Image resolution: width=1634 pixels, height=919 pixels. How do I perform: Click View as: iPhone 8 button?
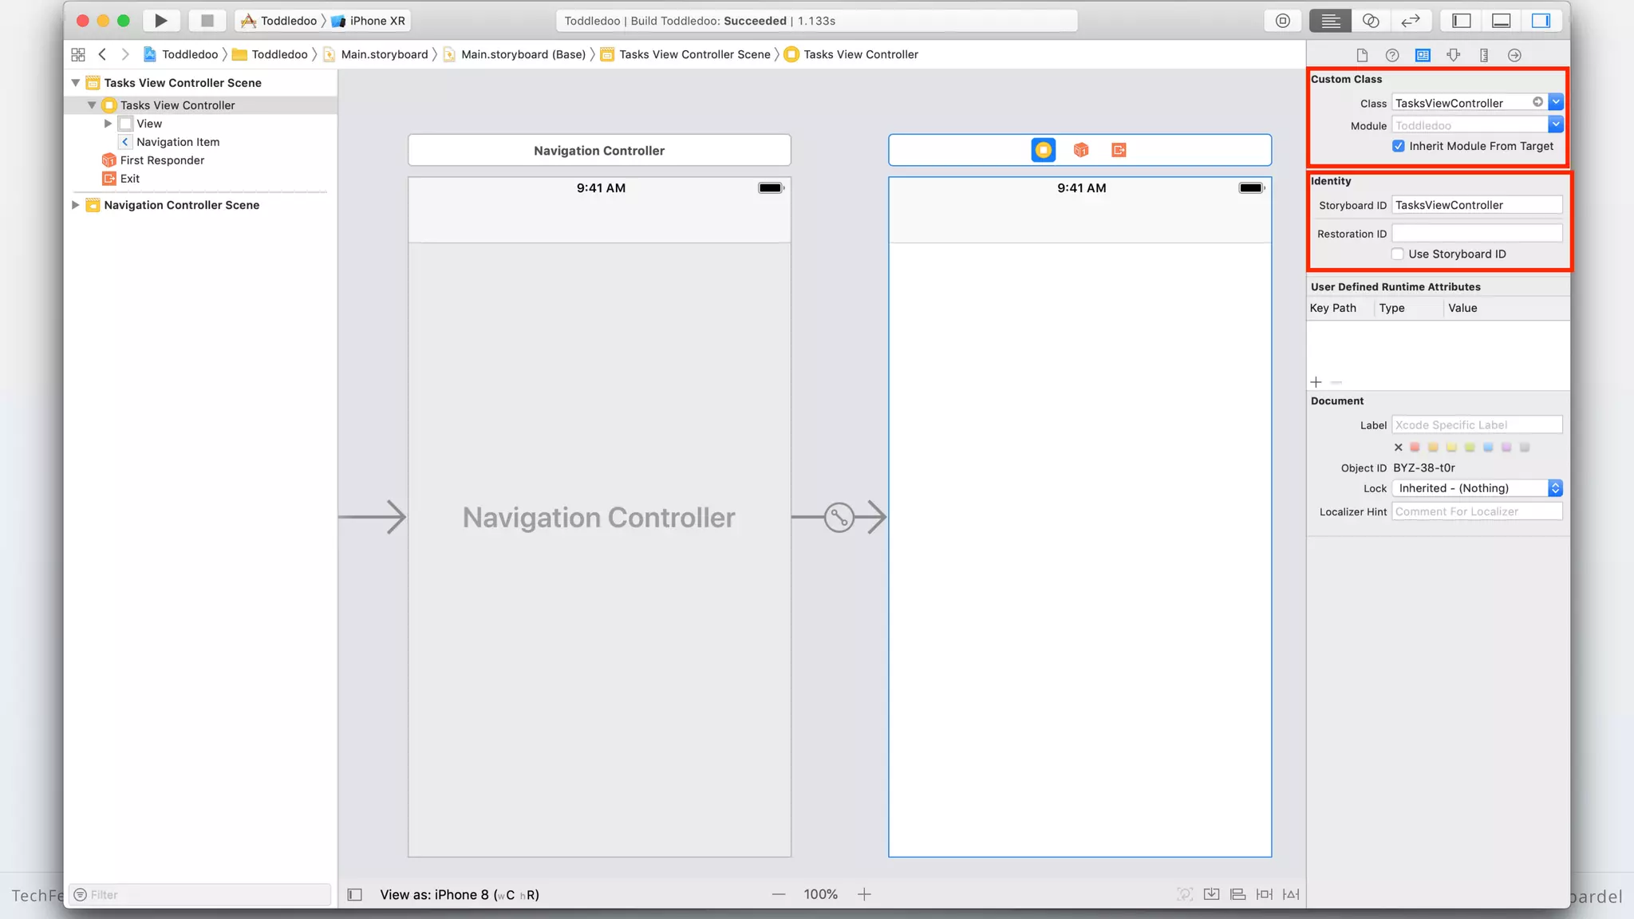pyautogui.click(x=459, y=894)
